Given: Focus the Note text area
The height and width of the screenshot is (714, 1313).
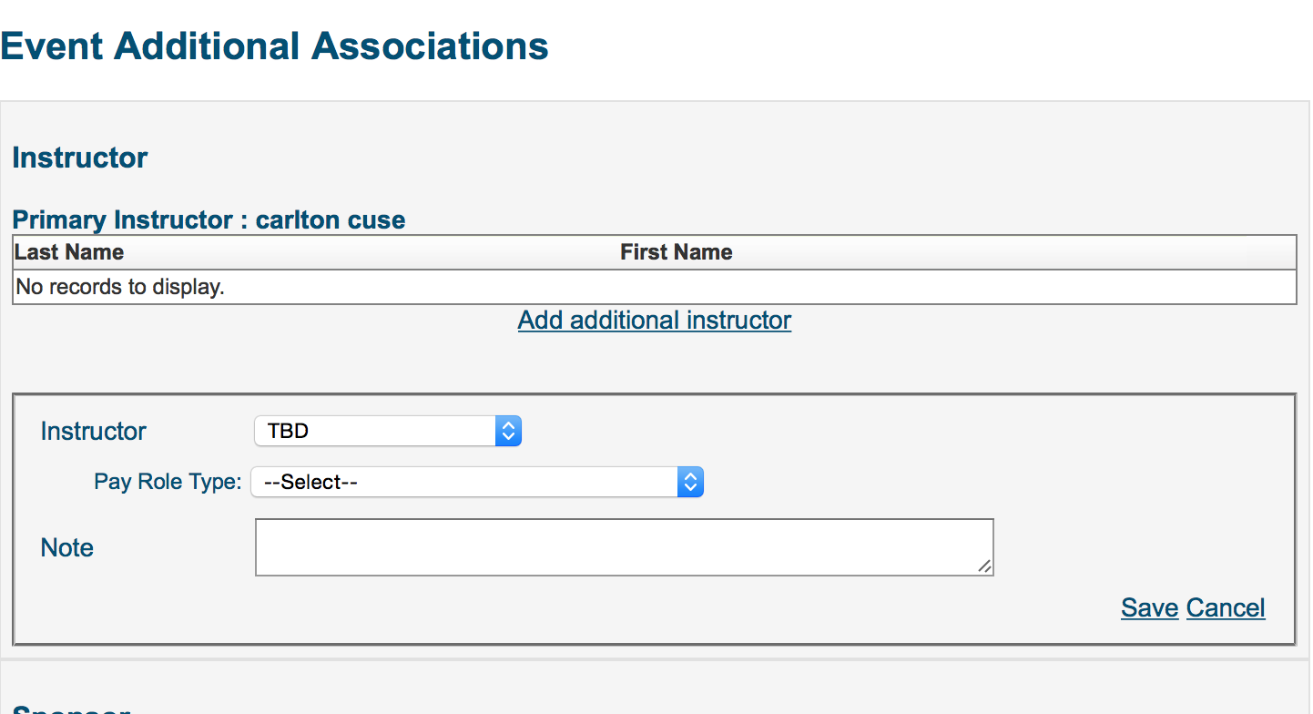Looking at the screenshot, I should (x=623, y=547).
